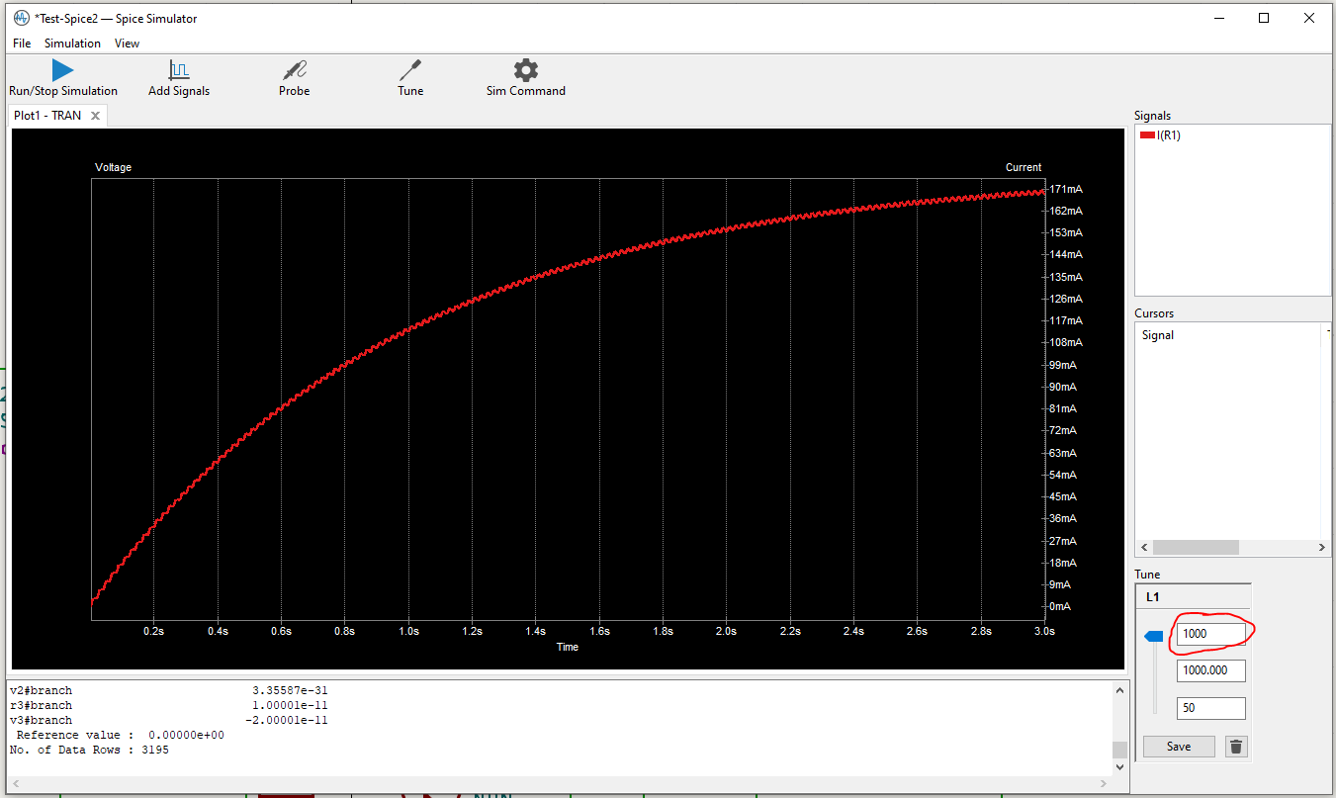Activate the Probe tool
Image resolution: width=1336 pixels, height=798 pixels.
(x=294, y=77)
